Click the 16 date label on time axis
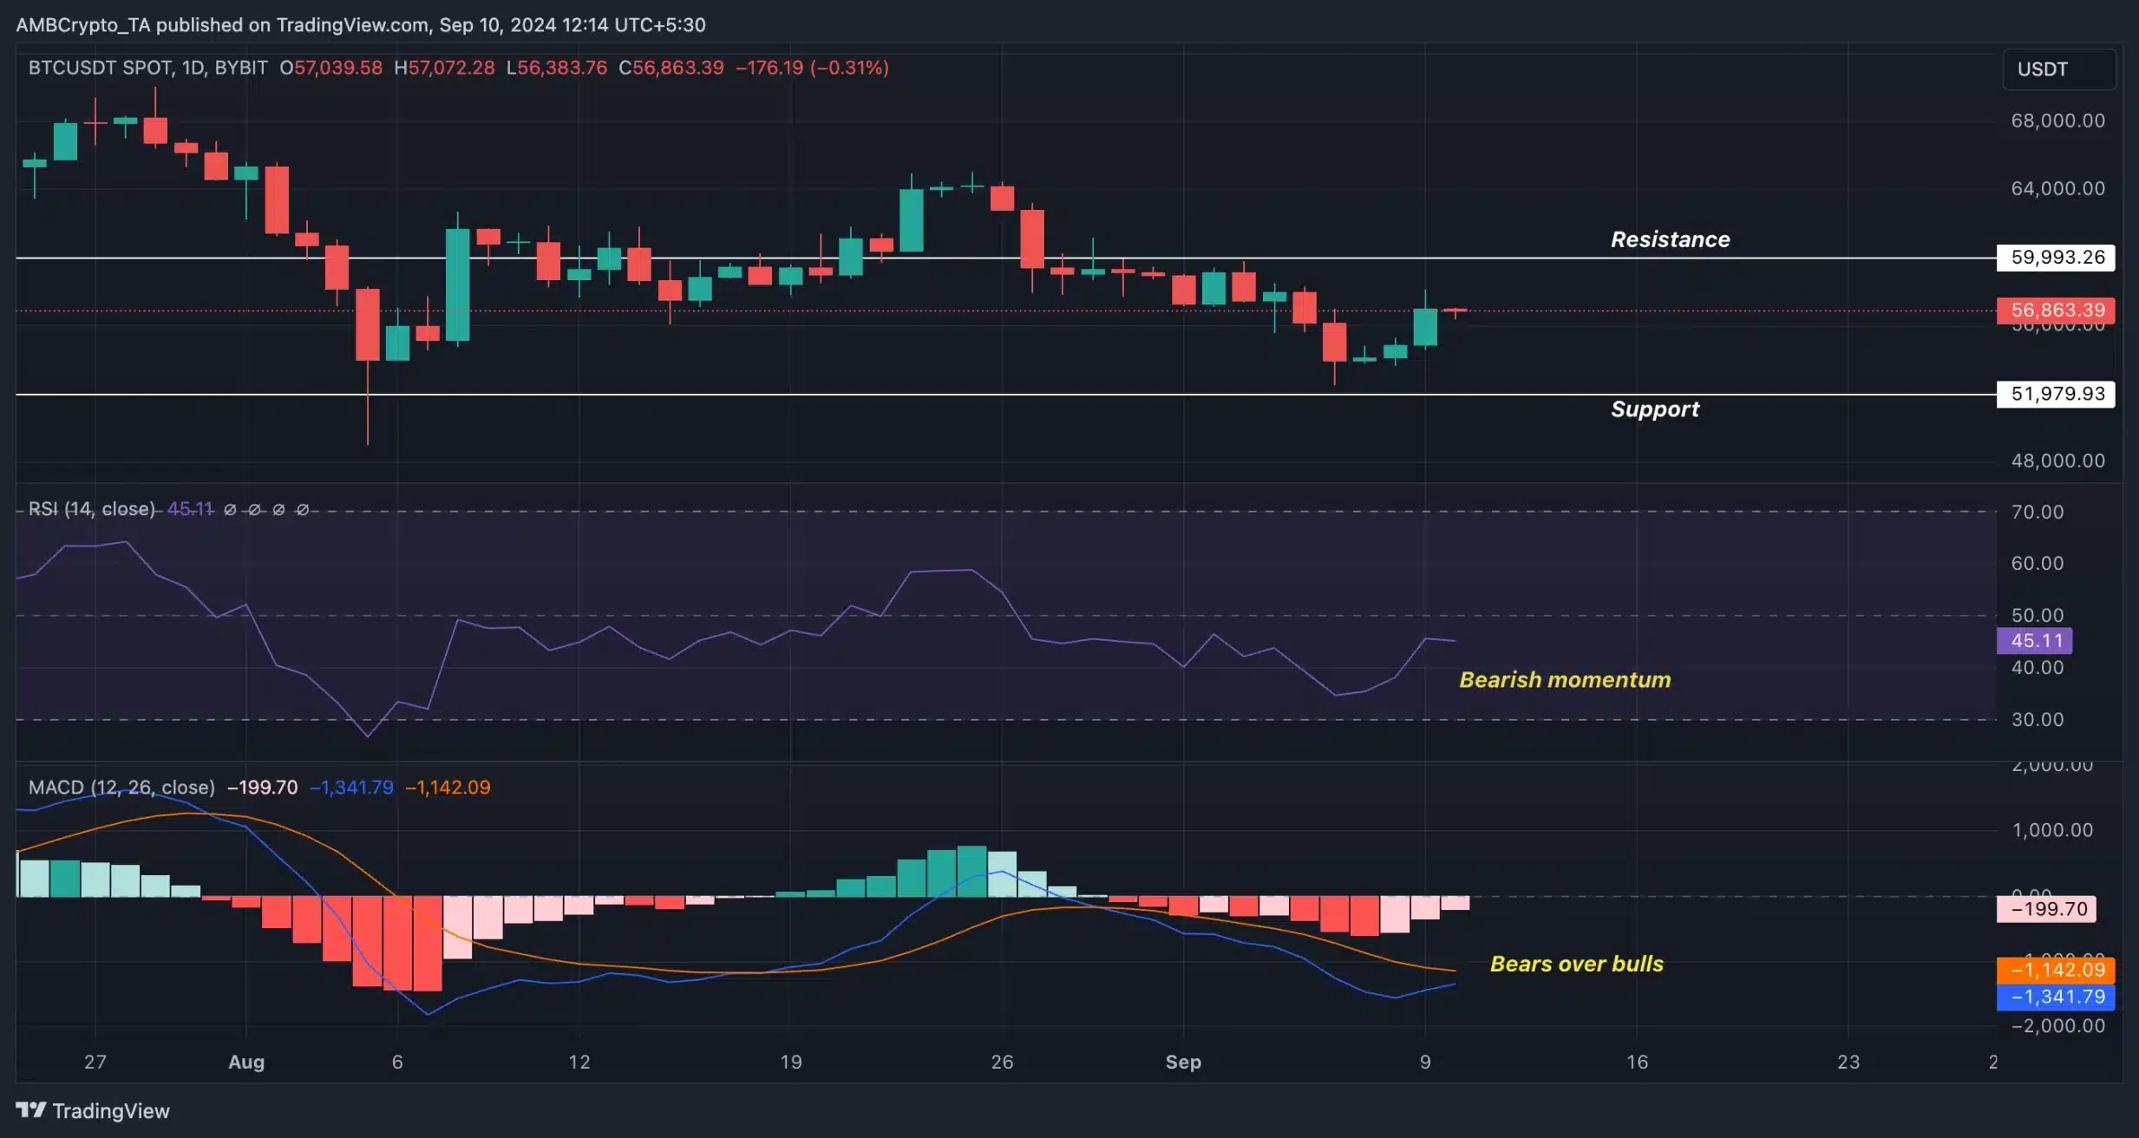2139x1138 pixels. (x=1637, y=1062)
